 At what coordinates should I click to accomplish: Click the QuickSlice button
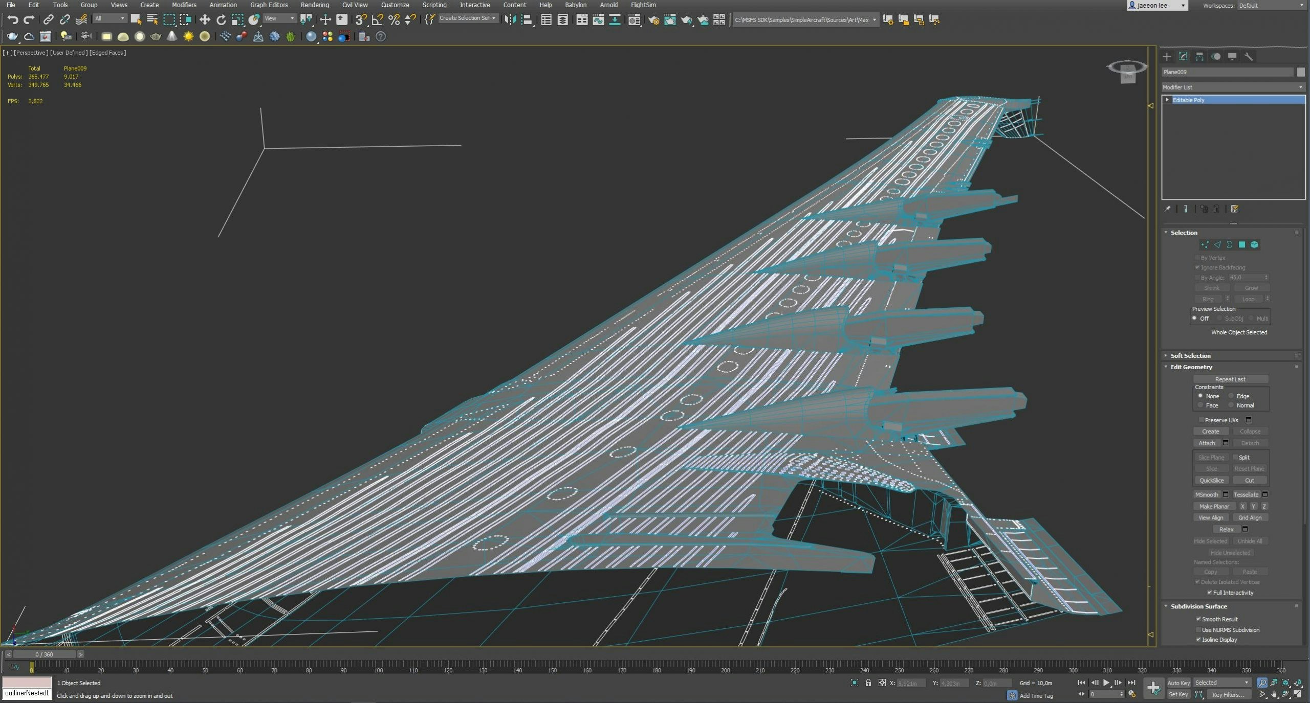[1211, 481]
